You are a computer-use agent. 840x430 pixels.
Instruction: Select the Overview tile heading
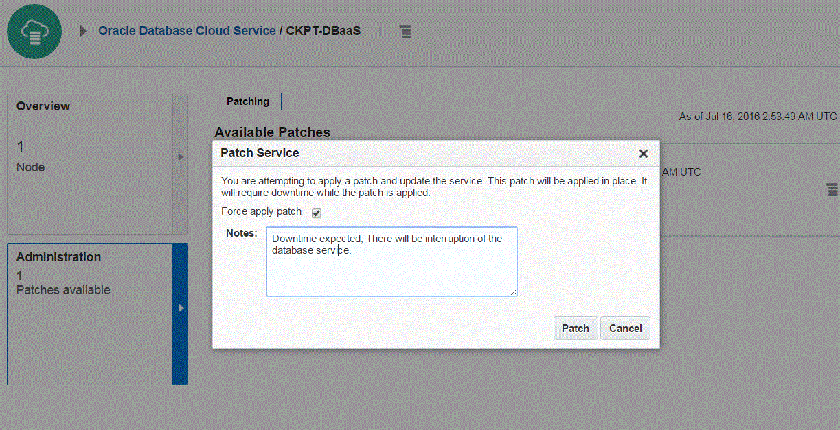coord(43,106)
